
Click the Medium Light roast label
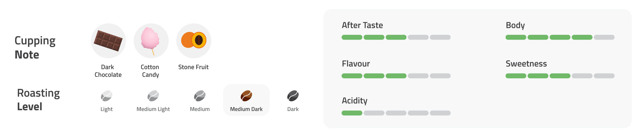click(153, 109)
